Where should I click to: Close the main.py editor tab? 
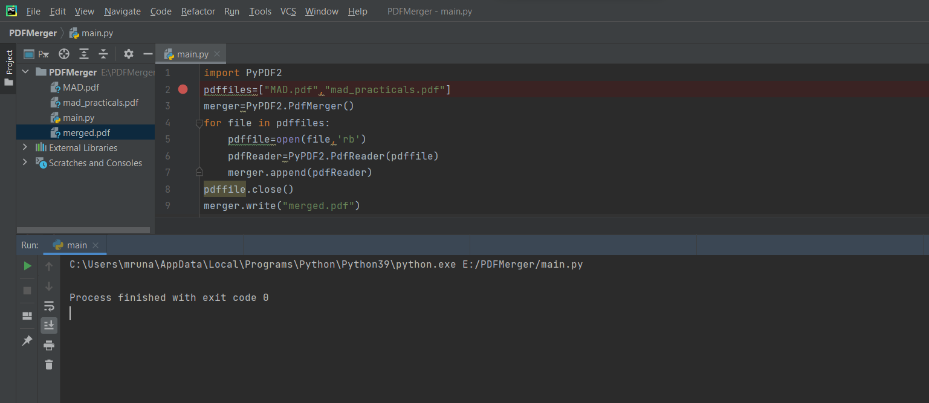(218, 54)
